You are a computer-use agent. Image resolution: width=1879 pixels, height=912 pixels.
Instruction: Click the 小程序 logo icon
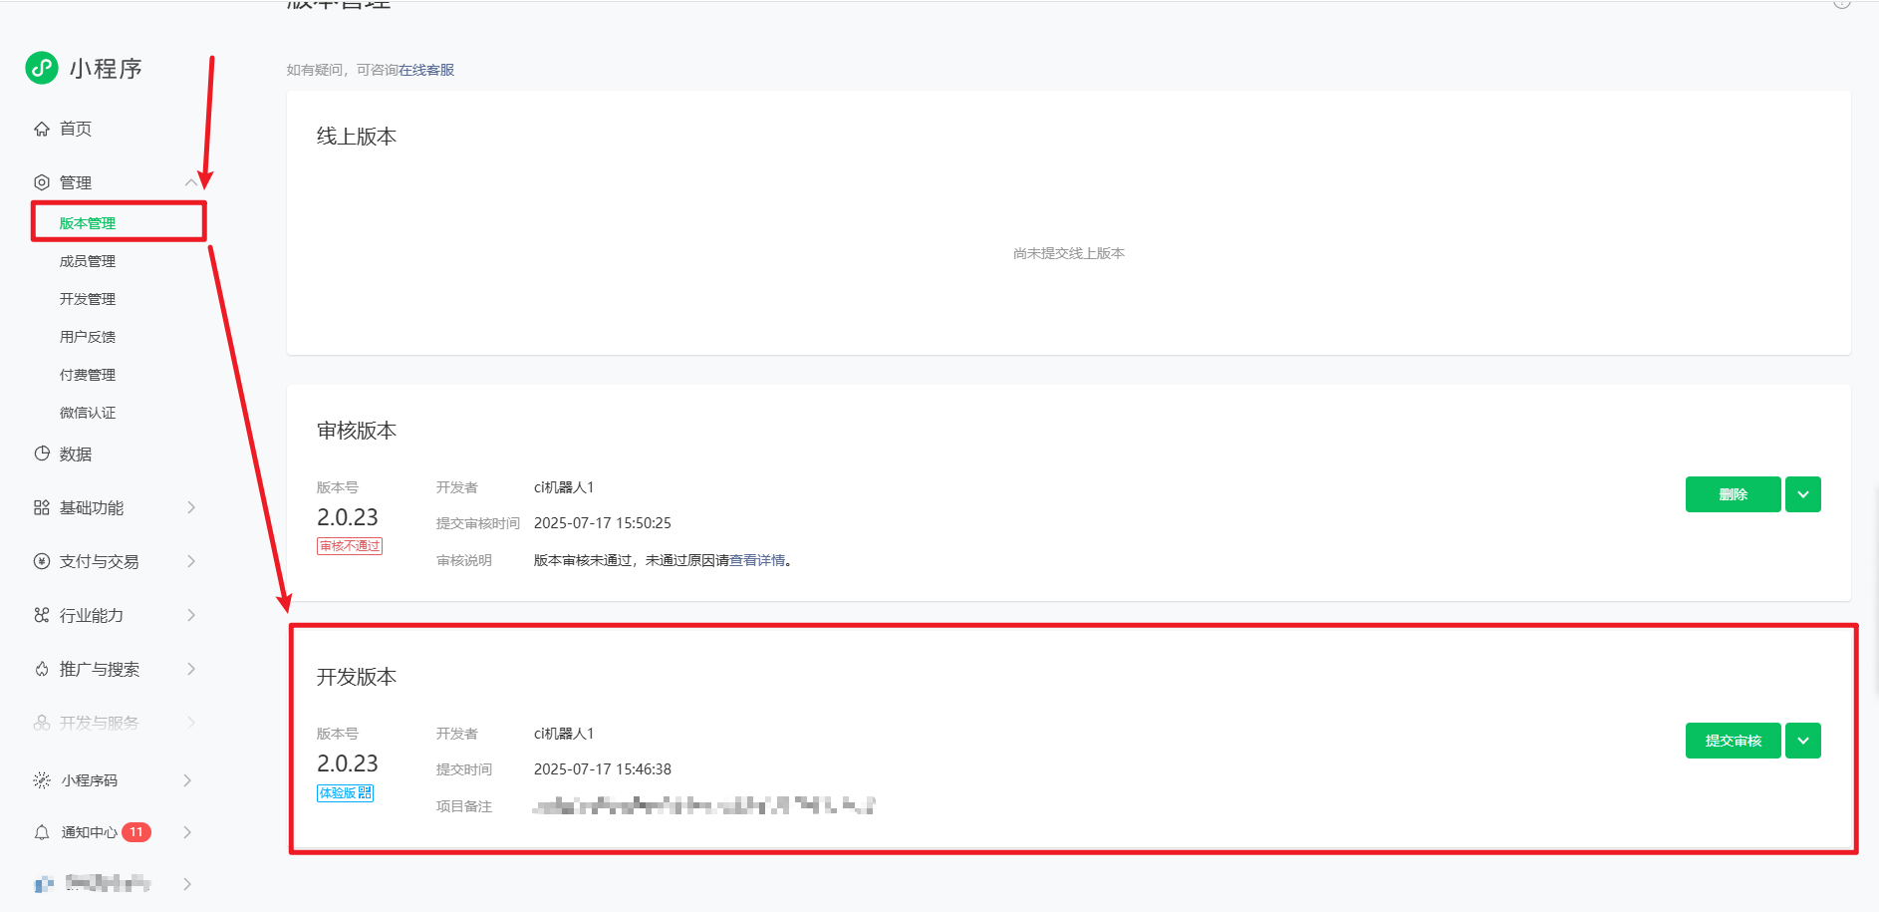41,68
